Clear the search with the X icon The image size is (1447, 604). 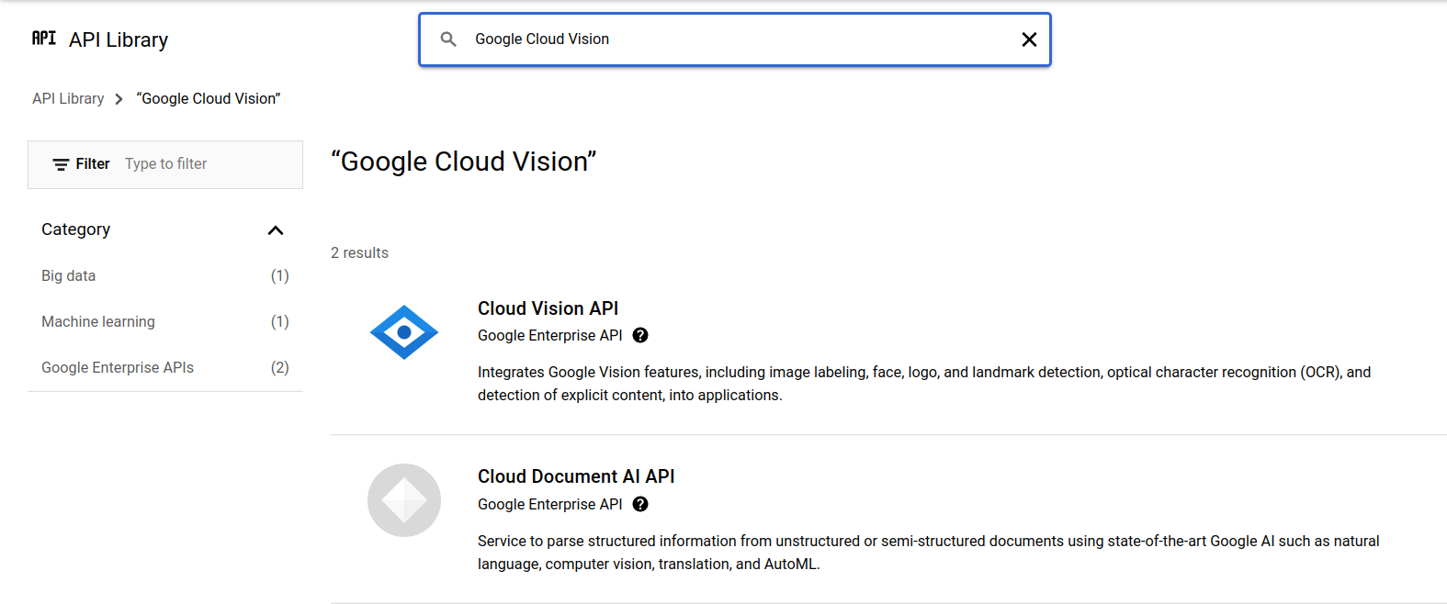(1029, 39)
